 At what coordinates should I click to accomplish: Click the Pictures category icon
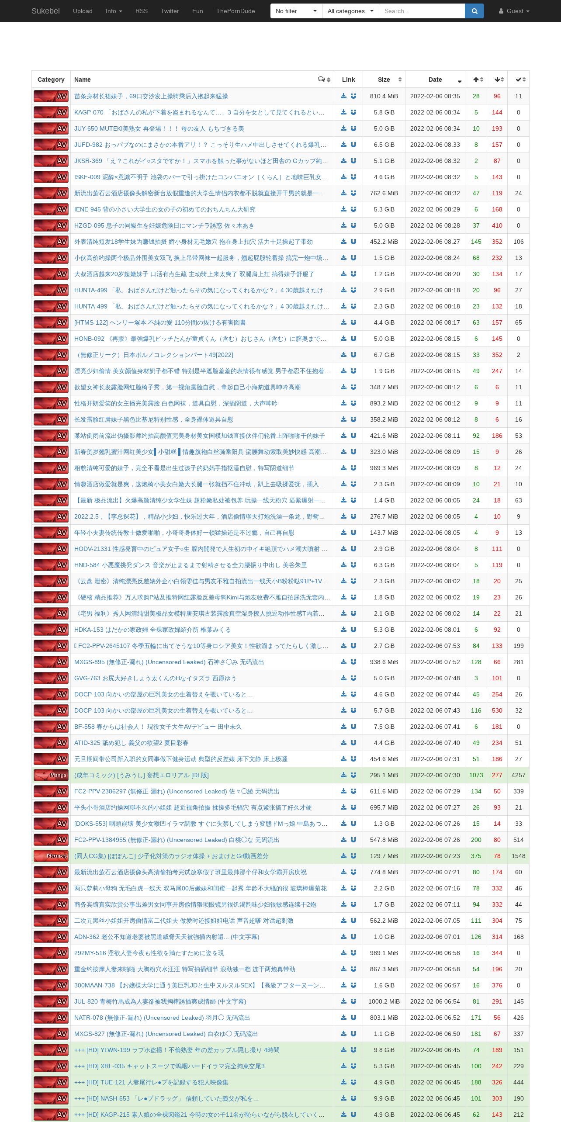point(51,856)
